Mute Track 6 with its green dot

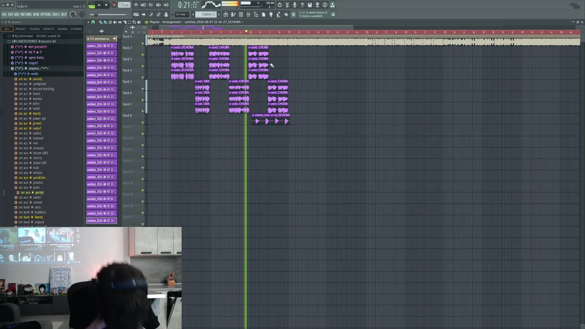point(143,100)
